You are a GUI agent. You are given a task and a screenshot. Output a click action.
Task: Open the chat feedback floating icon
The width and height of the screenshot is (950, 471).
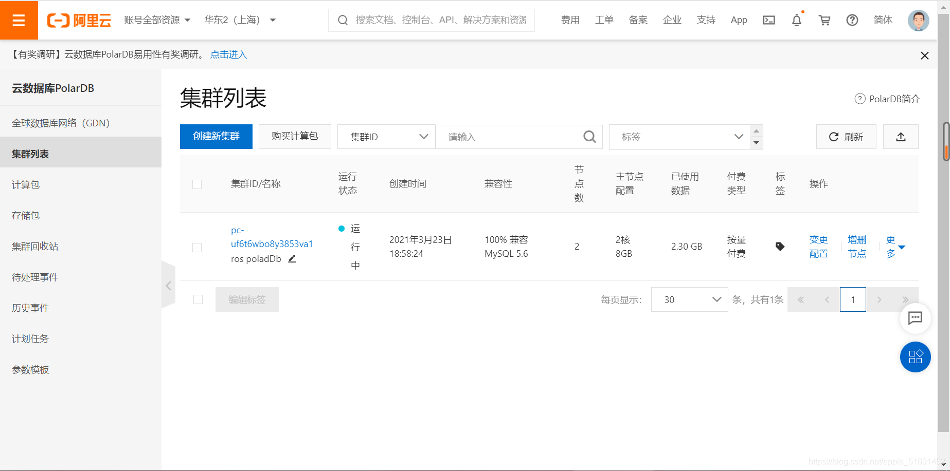[915, 318]
